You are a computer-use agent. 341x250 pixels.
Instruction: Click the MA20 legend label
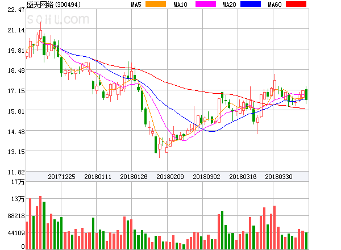tap(229, 5)
